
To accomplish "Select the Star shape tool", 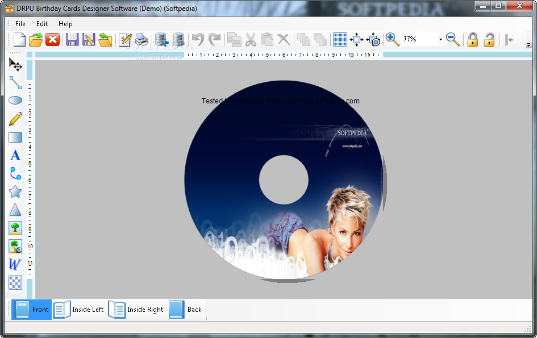I will point(15,191).
